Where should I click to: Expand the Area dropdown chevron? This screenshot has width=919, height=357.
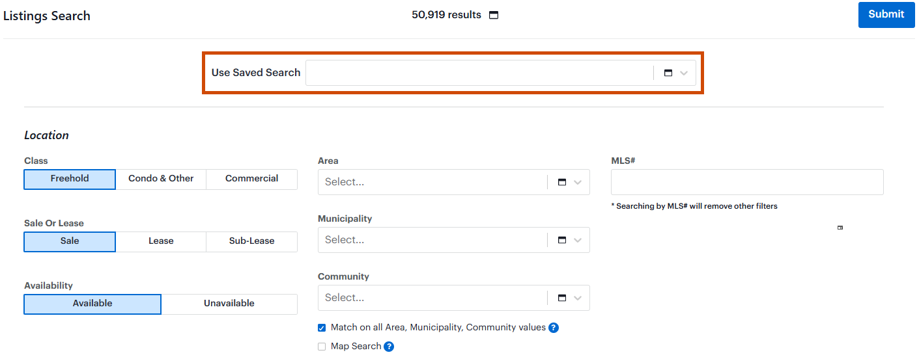pos(578,183)
